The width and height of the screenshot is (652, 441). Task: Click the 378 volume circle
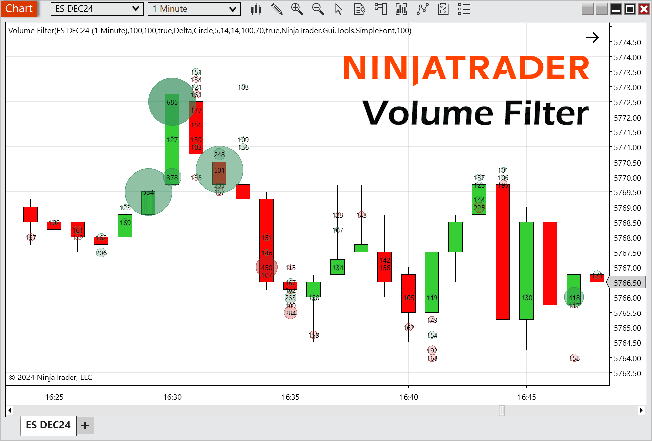coord(172,177)
